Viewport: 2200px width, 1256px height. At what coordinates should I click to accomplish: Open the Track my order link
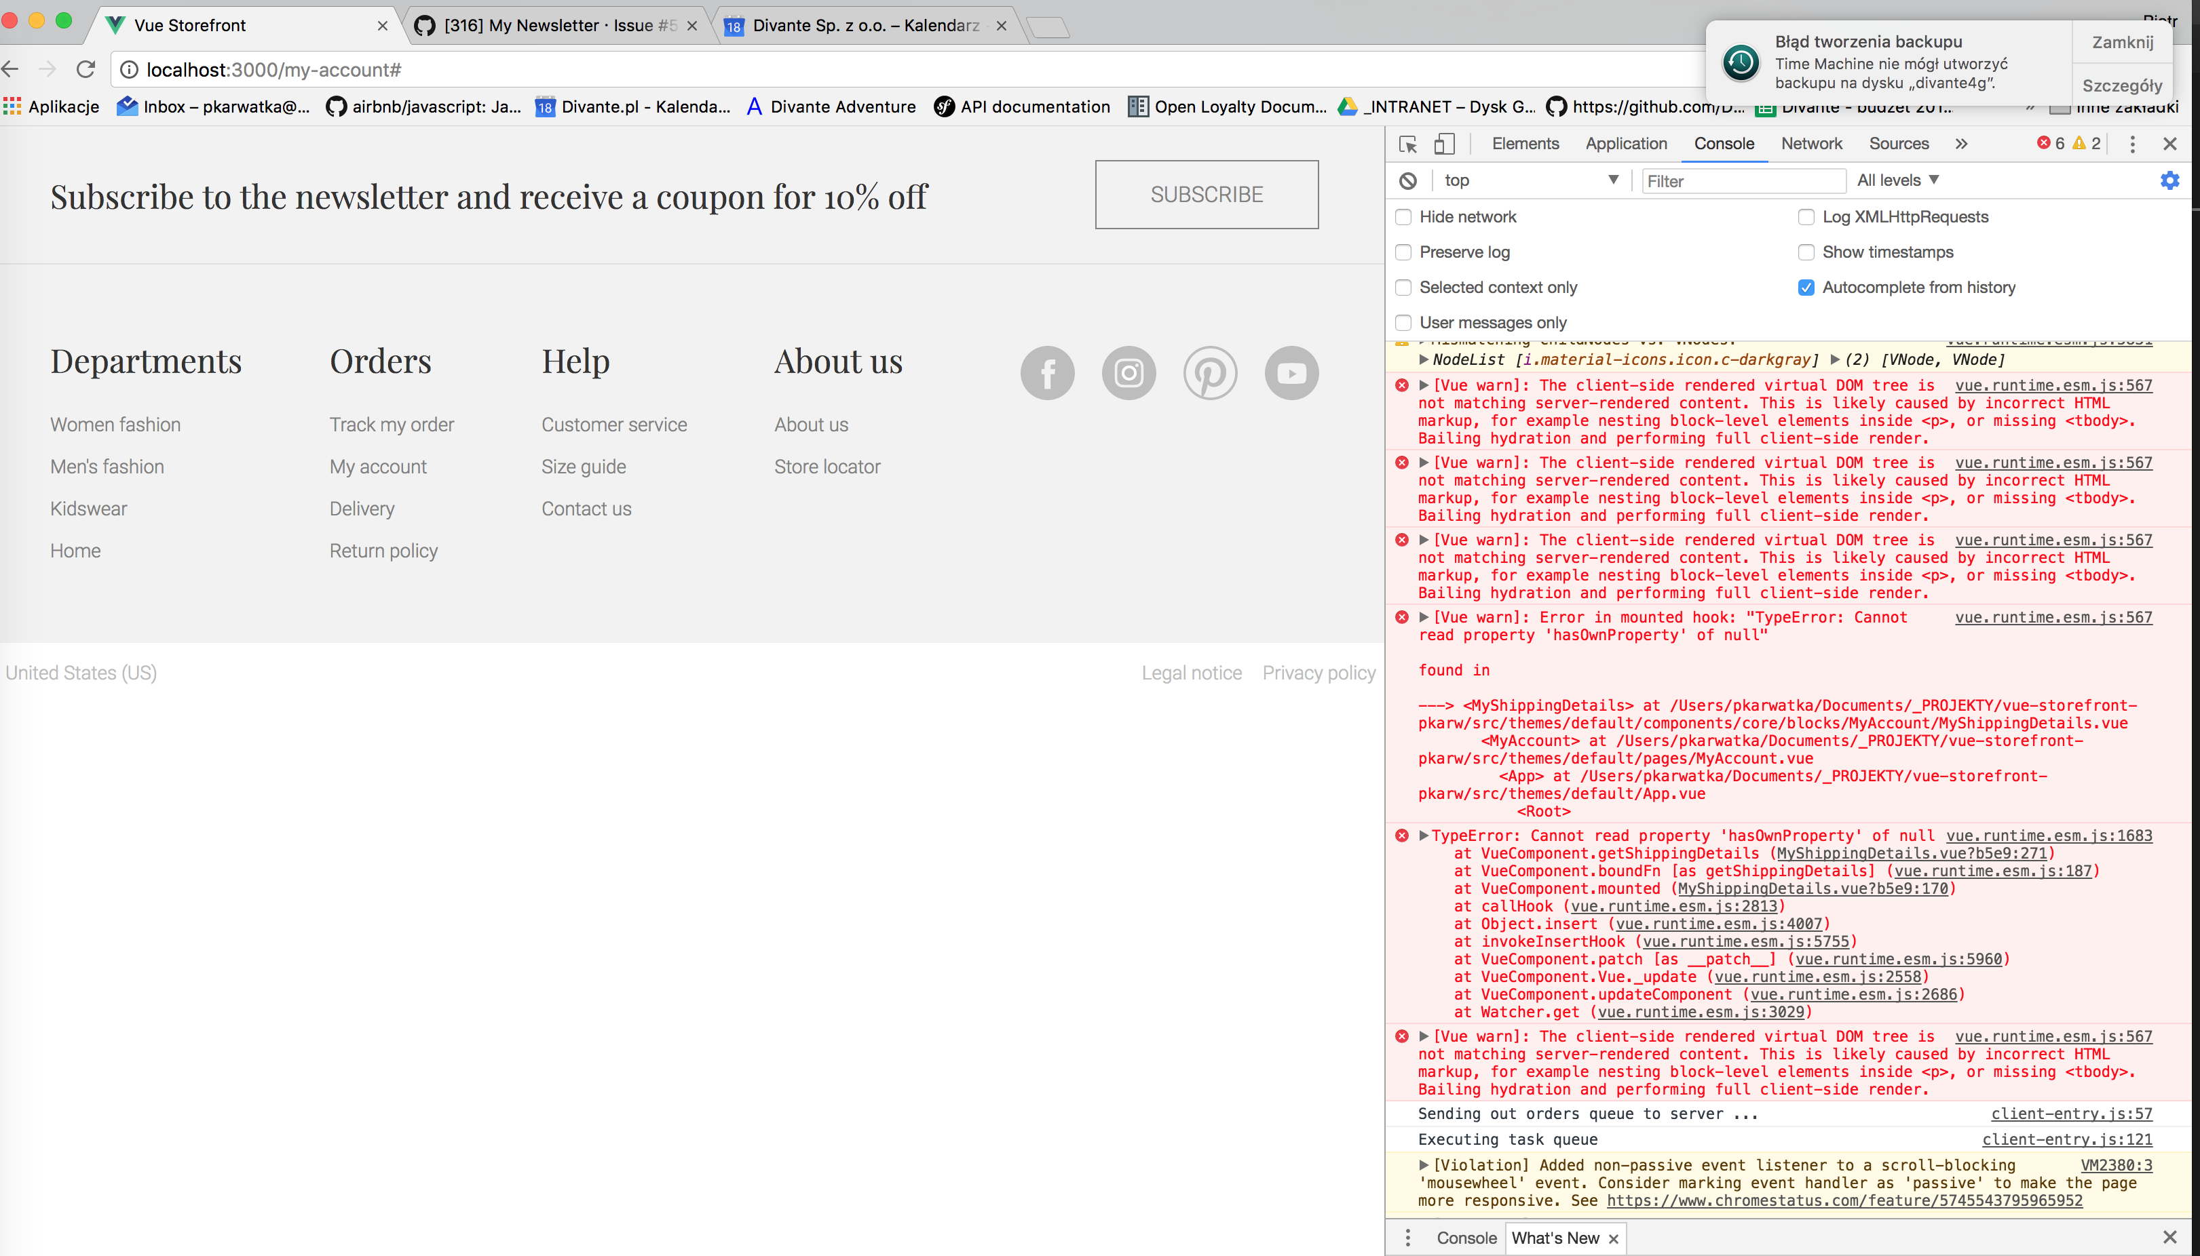[x=391, y=425]
